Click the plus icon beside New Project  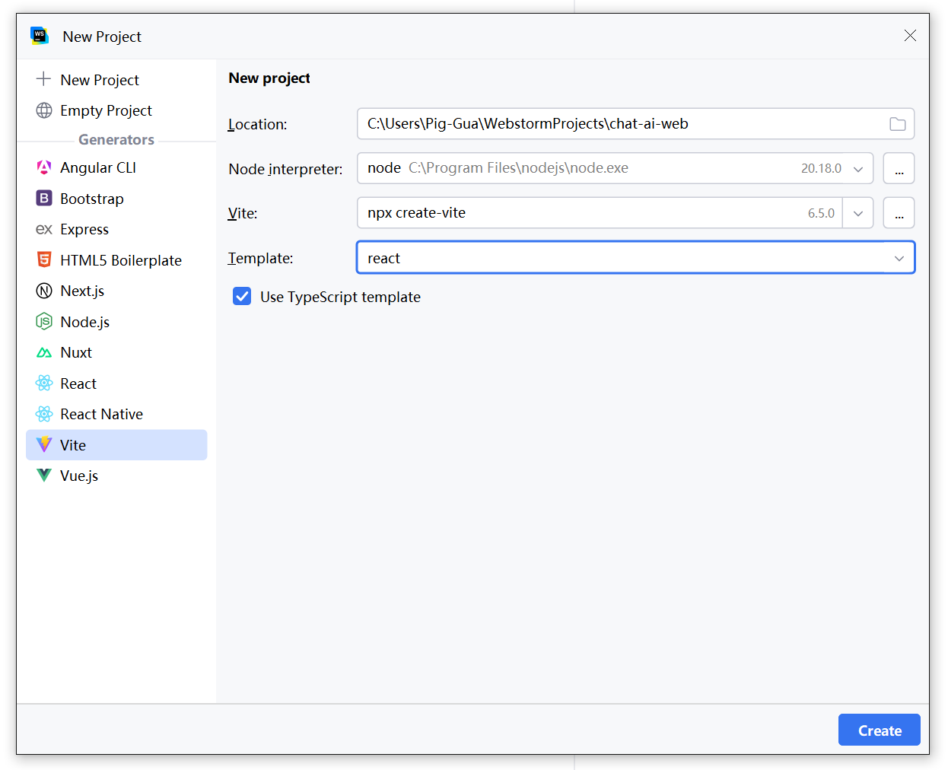pyautogui.click(x=43, y=79)
